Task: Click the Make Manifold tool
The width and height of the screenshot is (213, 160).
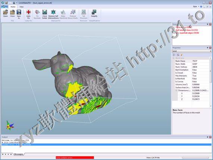Action: coord(63,14)
